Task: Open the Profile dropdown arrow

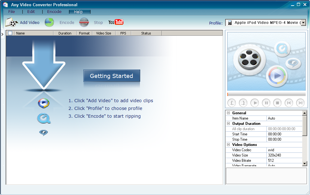Action: pos(303,23)
